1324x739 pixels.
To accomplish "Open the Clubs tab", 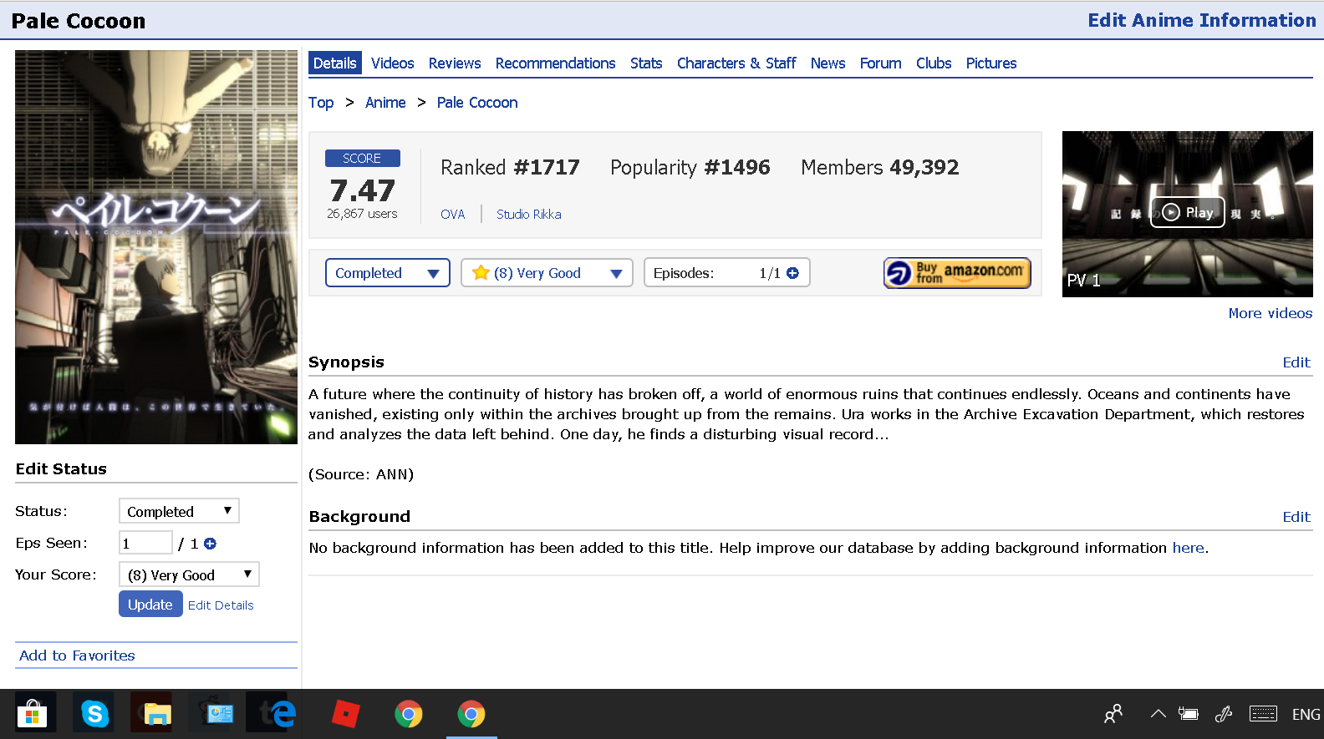I will [x=934, y=63].
